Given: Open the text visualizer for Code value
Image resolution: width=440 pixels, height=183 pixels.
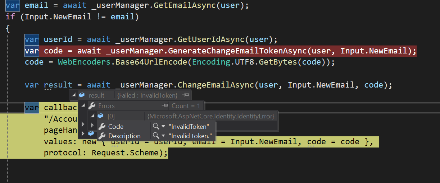Looking at the screenshot, I should [x=155, y=126].
